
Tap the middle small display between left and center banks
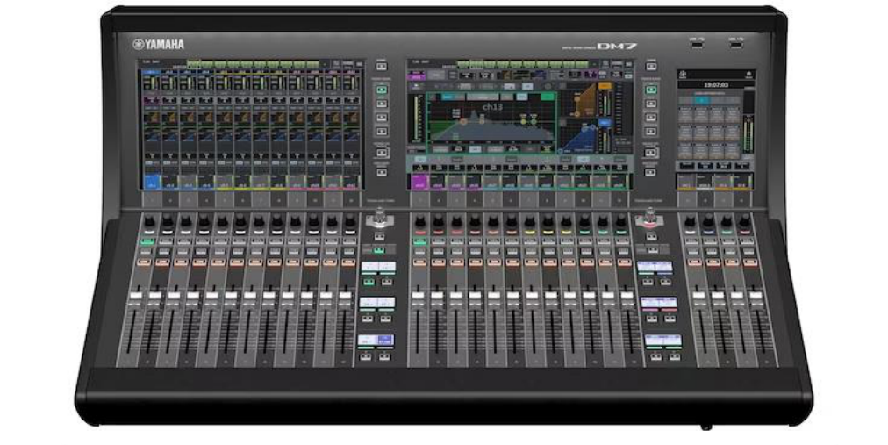coord(377,304)
